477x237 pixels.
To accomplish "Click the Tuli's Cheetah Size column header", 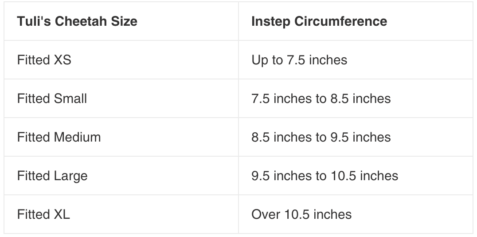I will pyautogui.click(x=77, y=21).
